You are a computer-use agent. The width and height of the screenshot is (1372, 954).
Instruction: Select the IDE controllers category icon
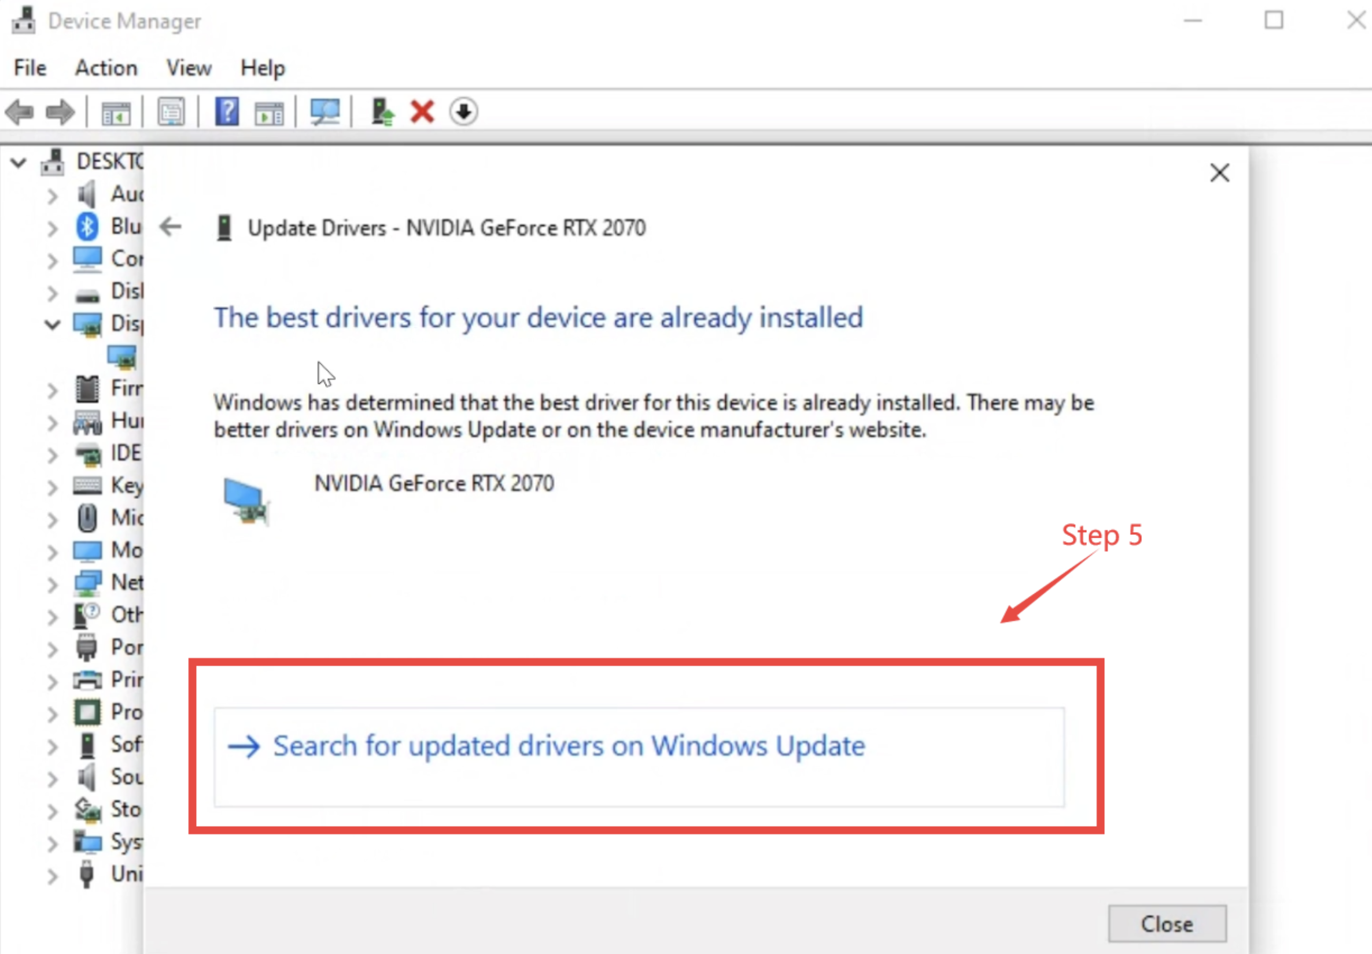[88, 454]
